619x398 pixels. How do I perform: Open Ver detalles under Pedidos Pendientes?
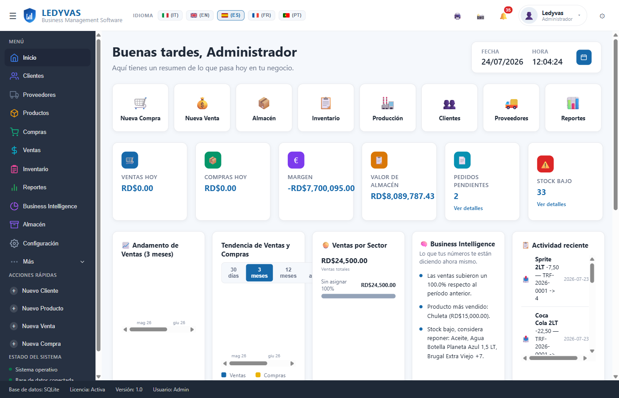pos(468,208)
